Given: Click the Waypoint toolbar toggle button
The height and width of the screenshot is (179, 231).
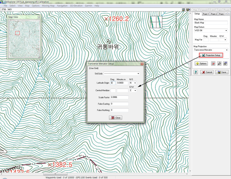Looking at the screenshot, I should pos(204,10).
